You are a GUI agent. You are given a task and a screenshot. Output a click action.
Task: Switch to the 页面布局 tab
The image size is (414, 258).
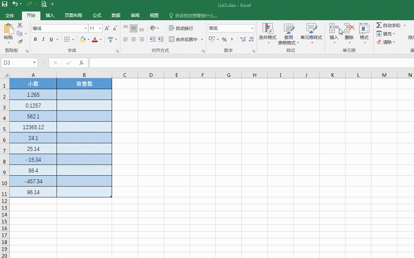pyautogui.click(x=74, y=16)
